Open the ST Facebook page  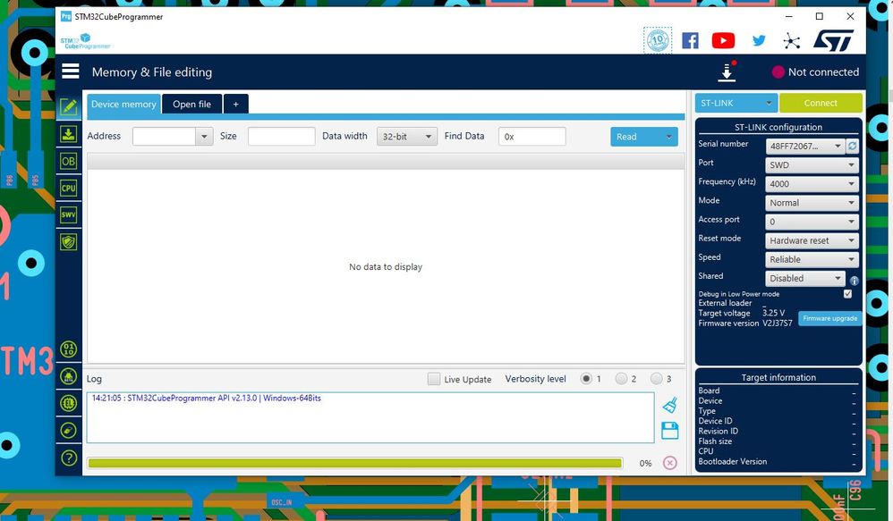(690, 40)
